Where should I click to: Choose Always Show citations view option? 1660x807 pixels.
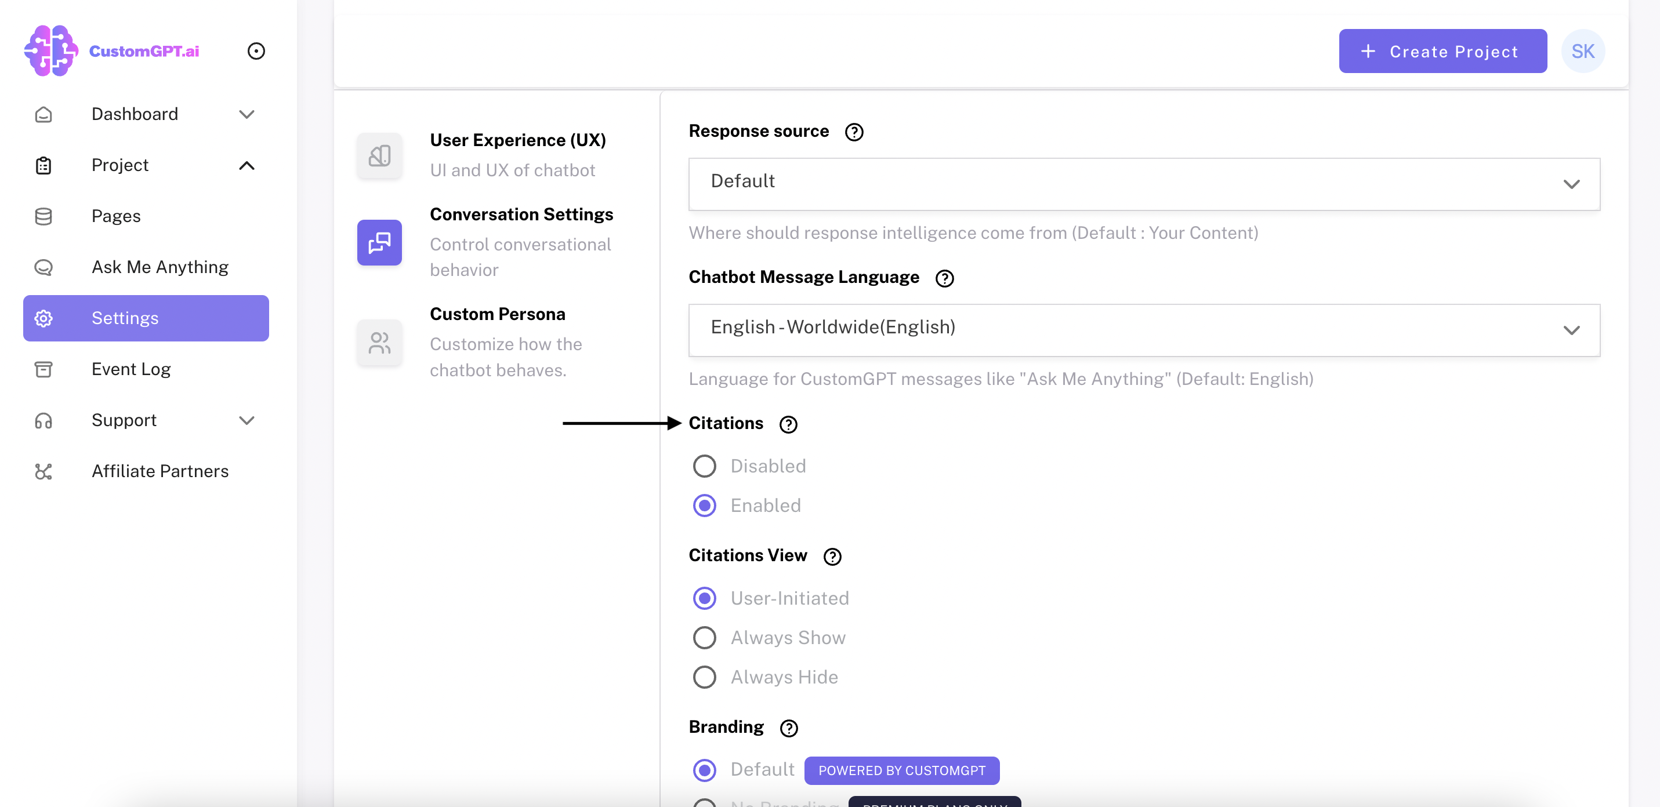[x=704, y=638]
